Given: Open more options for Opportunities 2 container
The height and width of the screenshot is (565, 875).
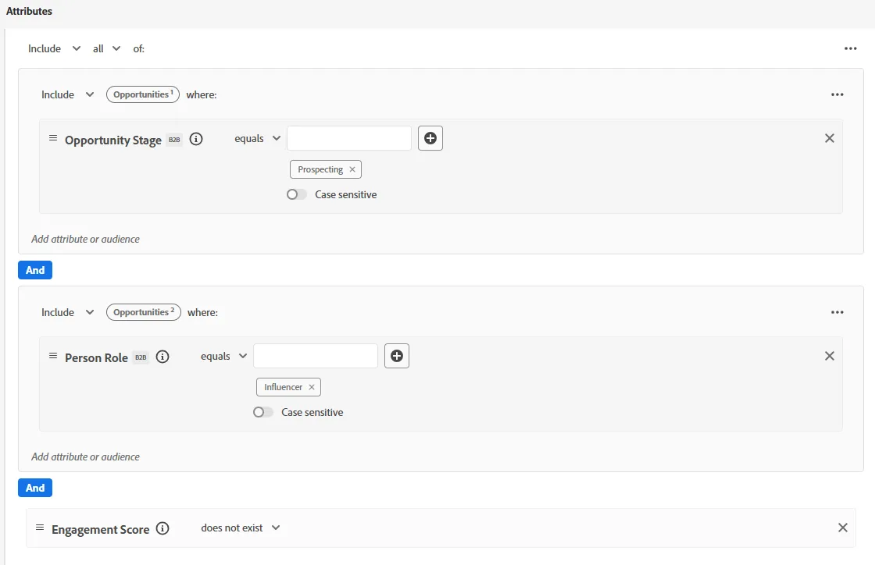Looking at the screenshot, I should pos(837,313).
